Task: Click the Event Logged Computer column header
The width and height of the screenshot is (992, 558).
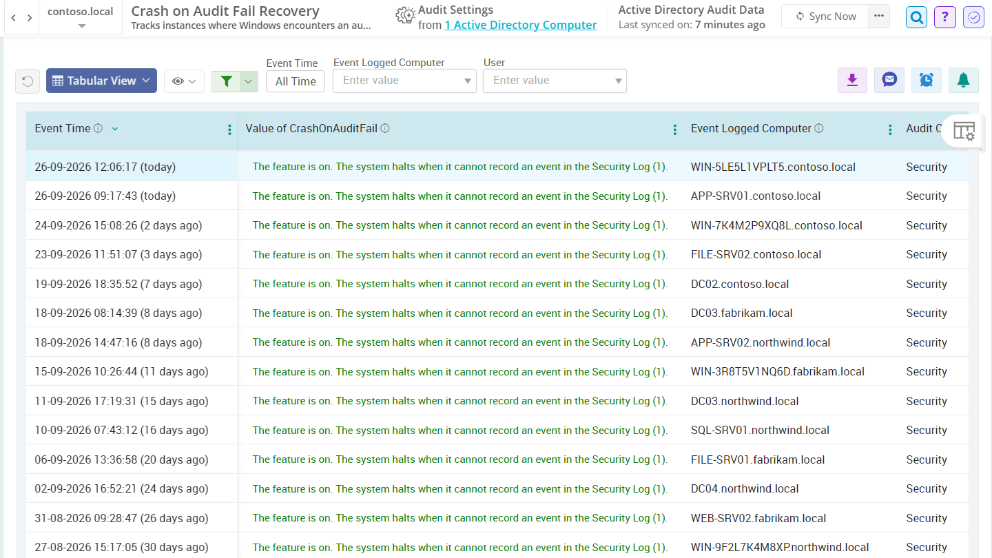Action: point(751,128)
